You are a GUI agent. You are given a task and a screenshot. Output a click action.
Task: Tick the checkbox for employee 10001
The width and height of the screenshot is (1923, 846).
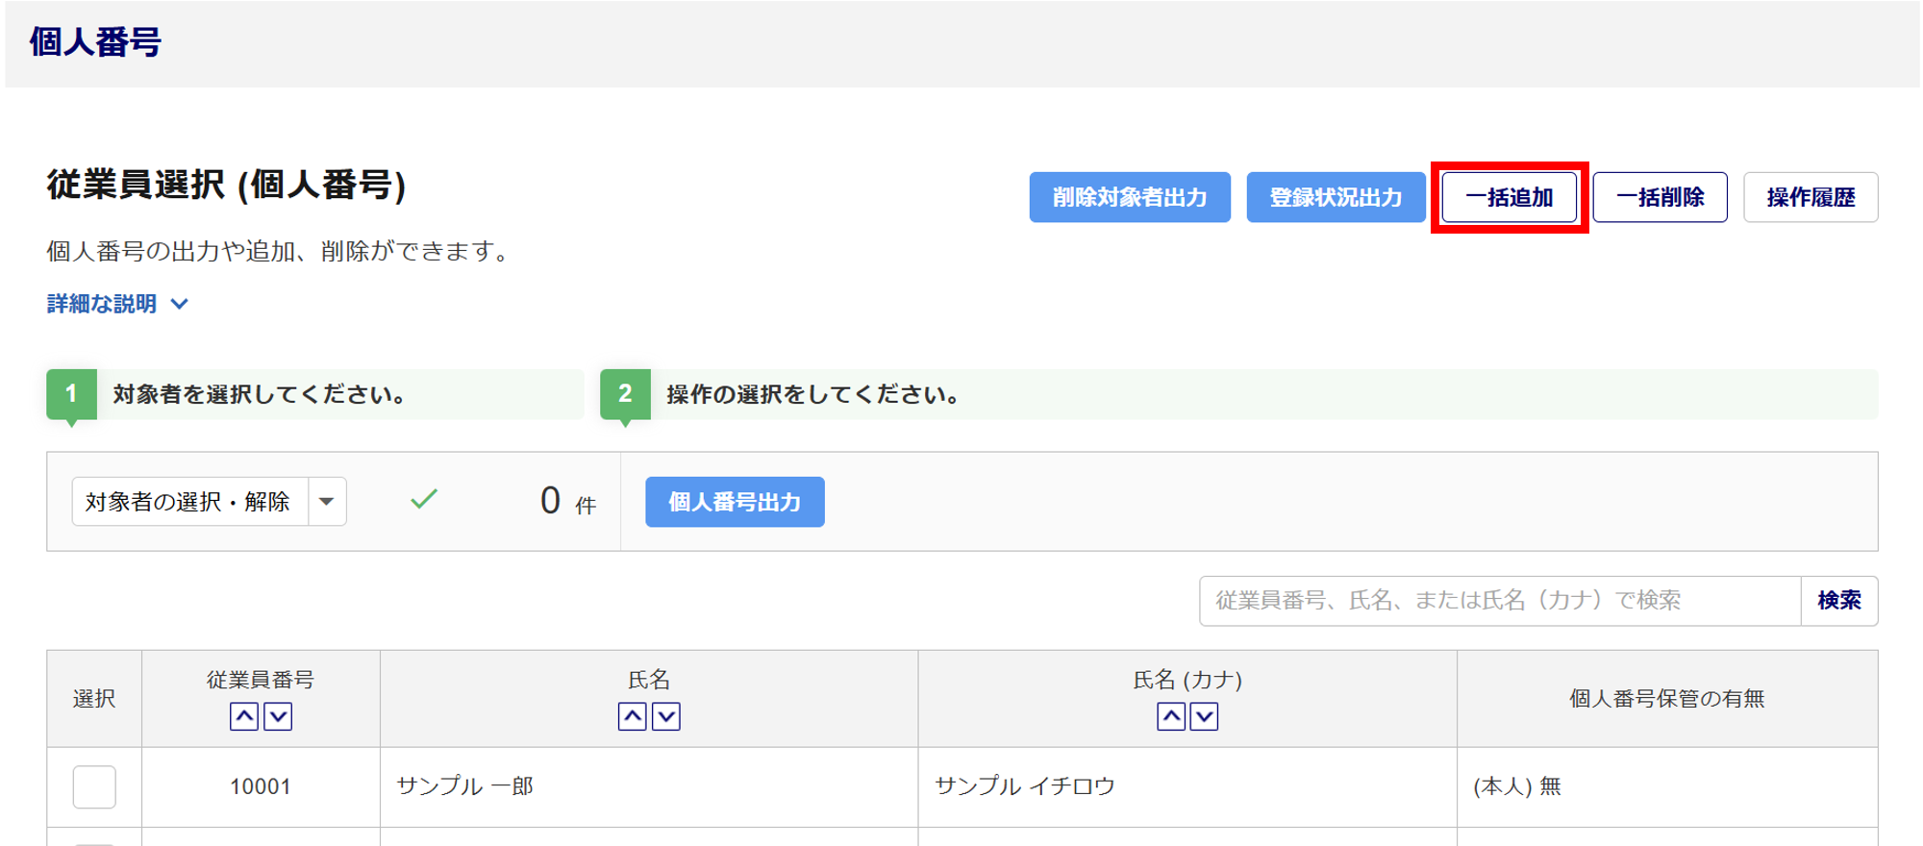point(94,786)
